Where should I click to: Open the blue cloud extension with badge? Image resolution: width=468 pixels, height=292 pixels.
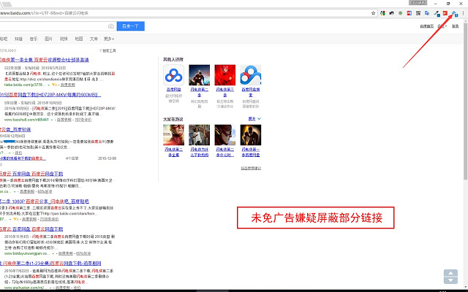click(x=454, y=13)
